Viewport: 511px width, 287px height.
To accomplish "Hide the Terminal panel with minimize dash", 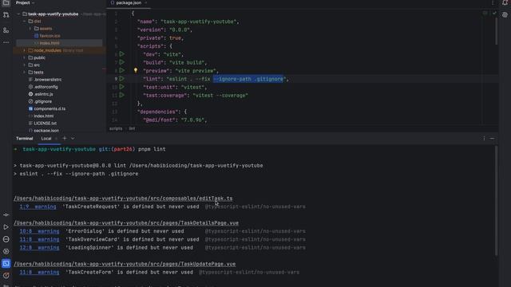I will [492, 139].
